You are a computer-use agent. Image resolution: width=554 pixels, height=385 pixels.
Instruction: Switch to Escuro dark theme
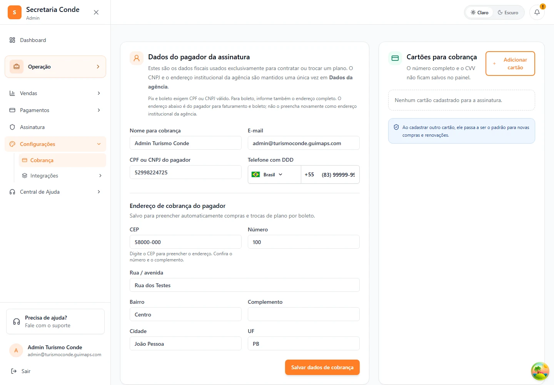(x=508, y=12)
